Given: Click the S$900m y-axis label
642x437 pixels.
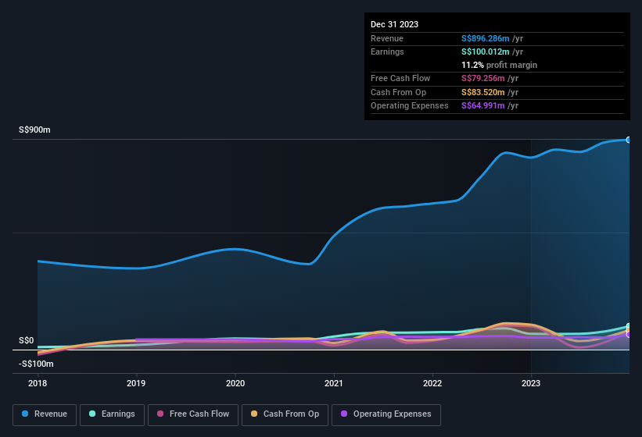Looking at the screenshot, I should 34,130.
